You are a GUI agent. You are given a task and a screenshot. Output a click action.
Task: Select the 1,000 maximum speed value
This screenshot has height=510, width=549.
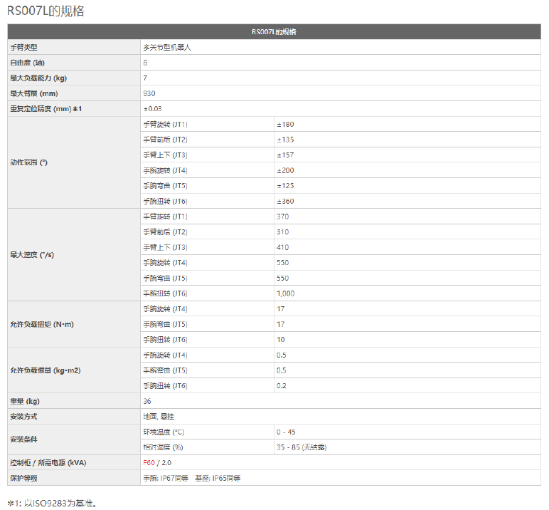(285, 293)
